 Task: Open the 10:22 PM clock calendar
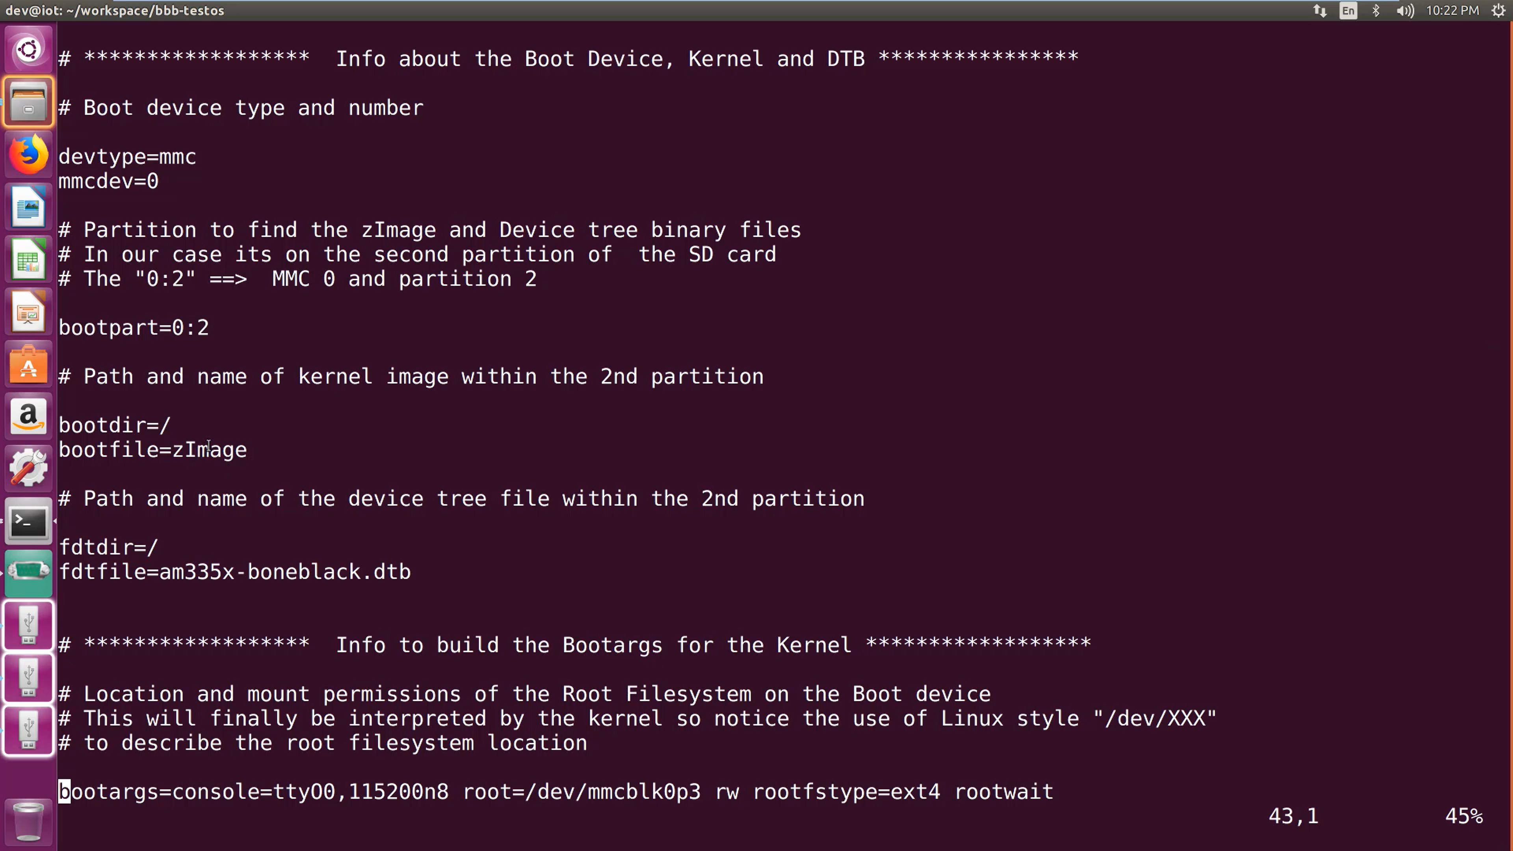[x=1452, y=11]
